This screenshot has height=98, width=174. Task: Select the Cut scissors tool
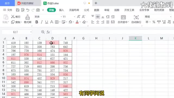point(13,17)
